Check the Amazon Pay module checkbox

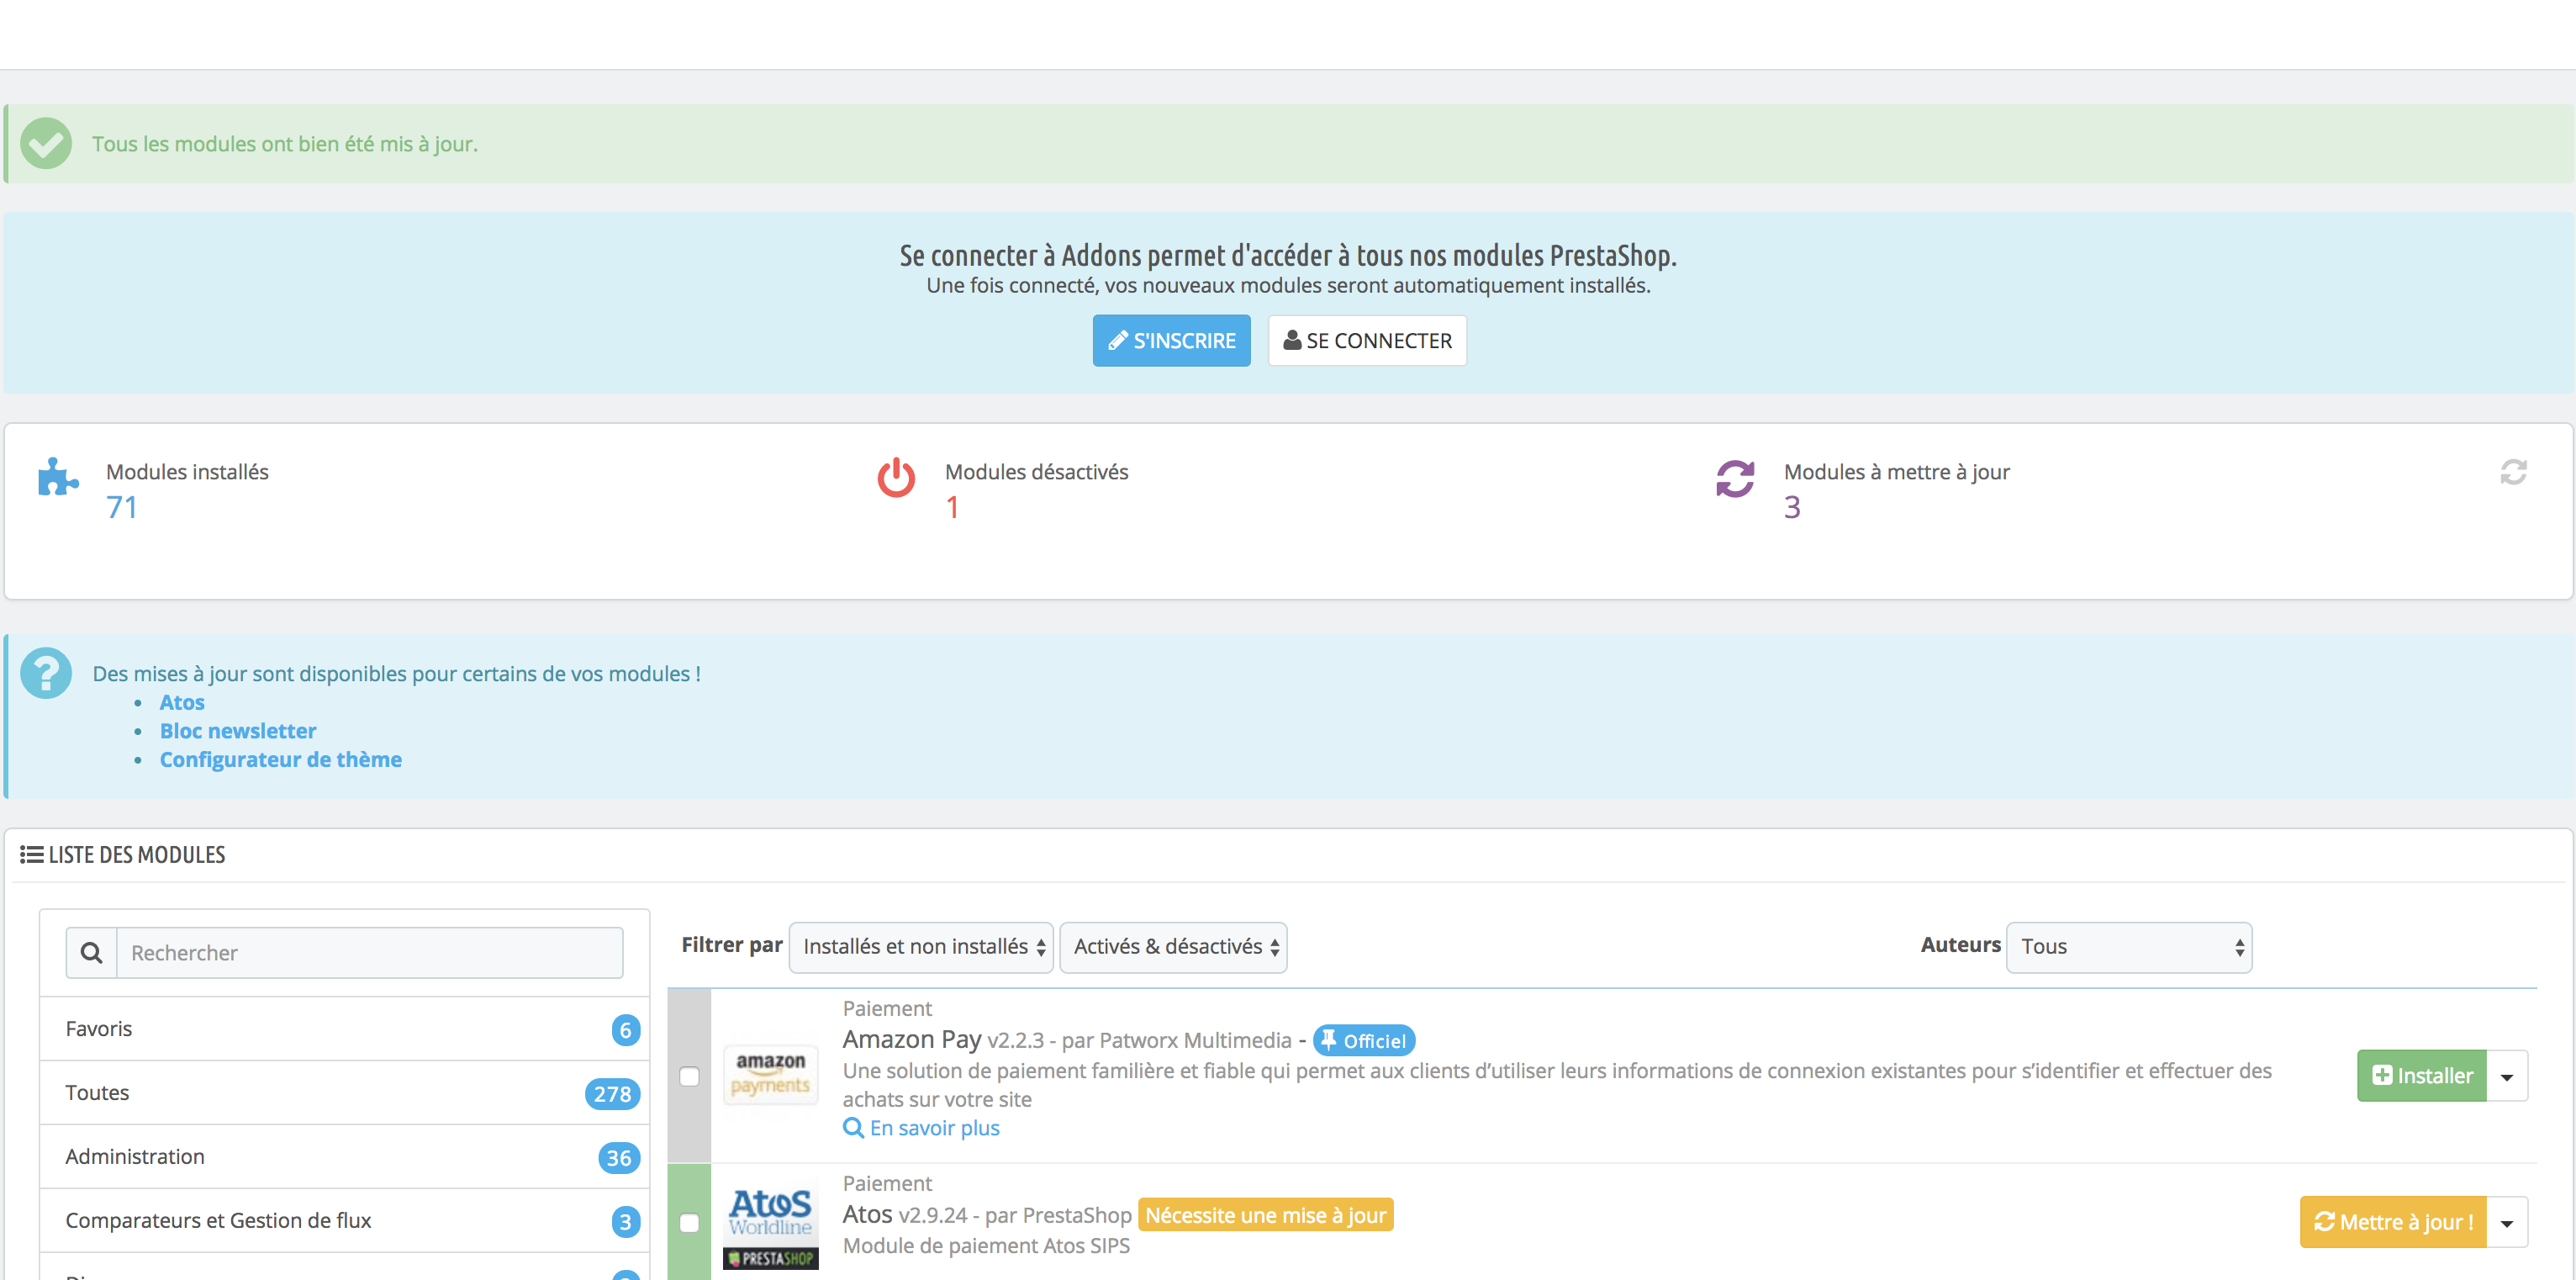click(689, 1076)
